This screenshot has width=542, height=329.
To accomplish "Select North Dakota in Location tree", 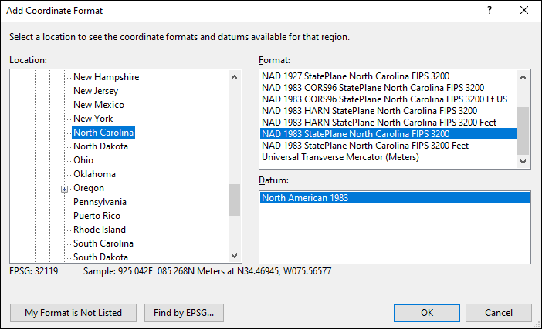I will coord(100,146).
